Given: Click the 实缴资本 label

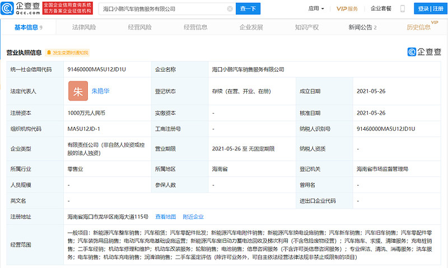Looking at the screenshot, I should coord(165,113).
